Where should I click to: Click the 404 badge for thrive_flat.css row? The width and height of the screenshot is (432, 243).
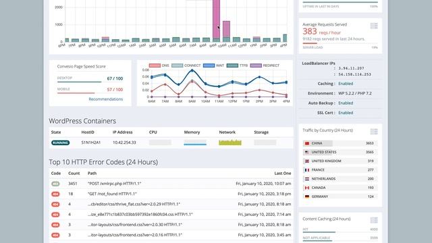coord(55,205)
